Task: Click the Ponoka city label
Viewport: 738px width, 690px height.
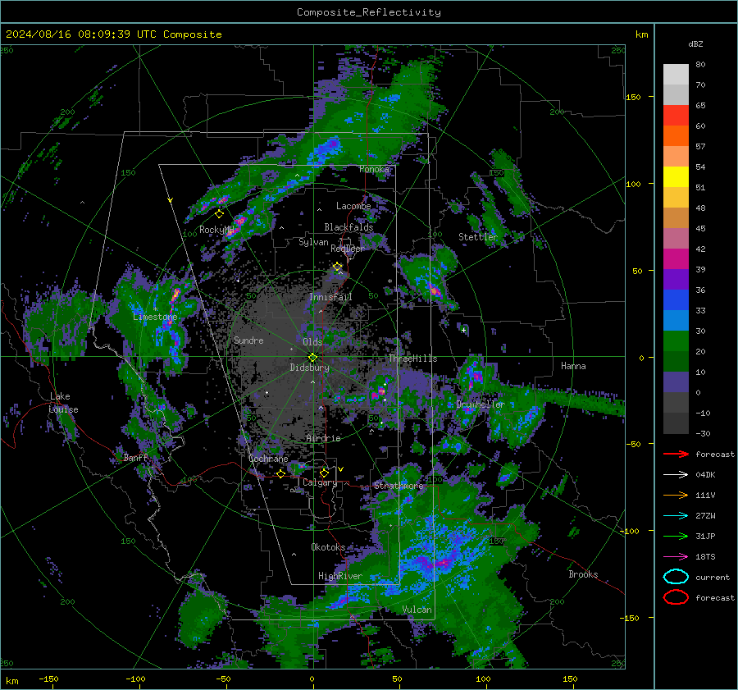Action: tap(374, 169)
